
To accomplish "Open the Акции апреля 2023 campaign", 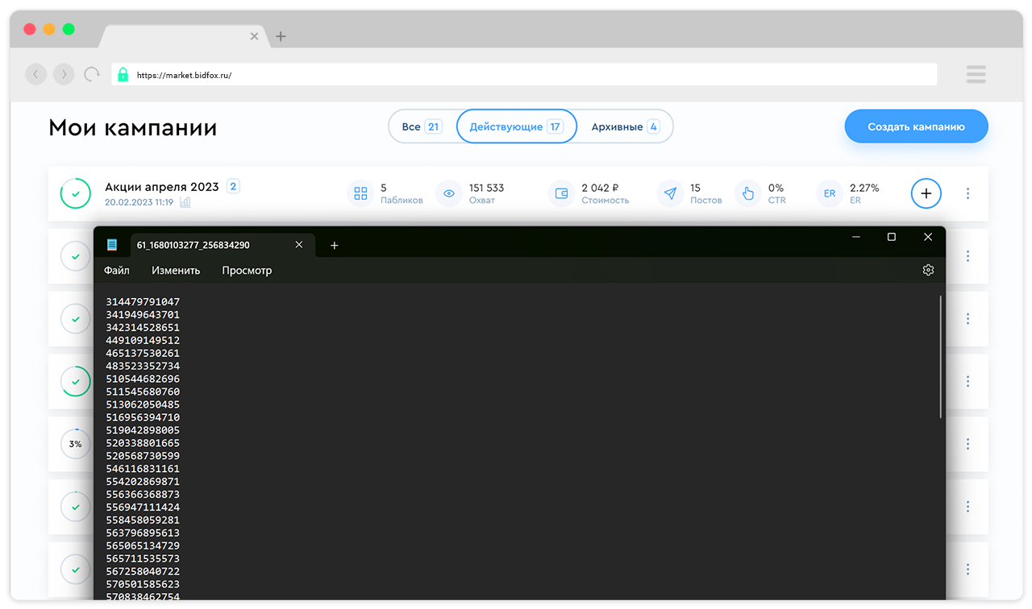I will click(162, 187).
